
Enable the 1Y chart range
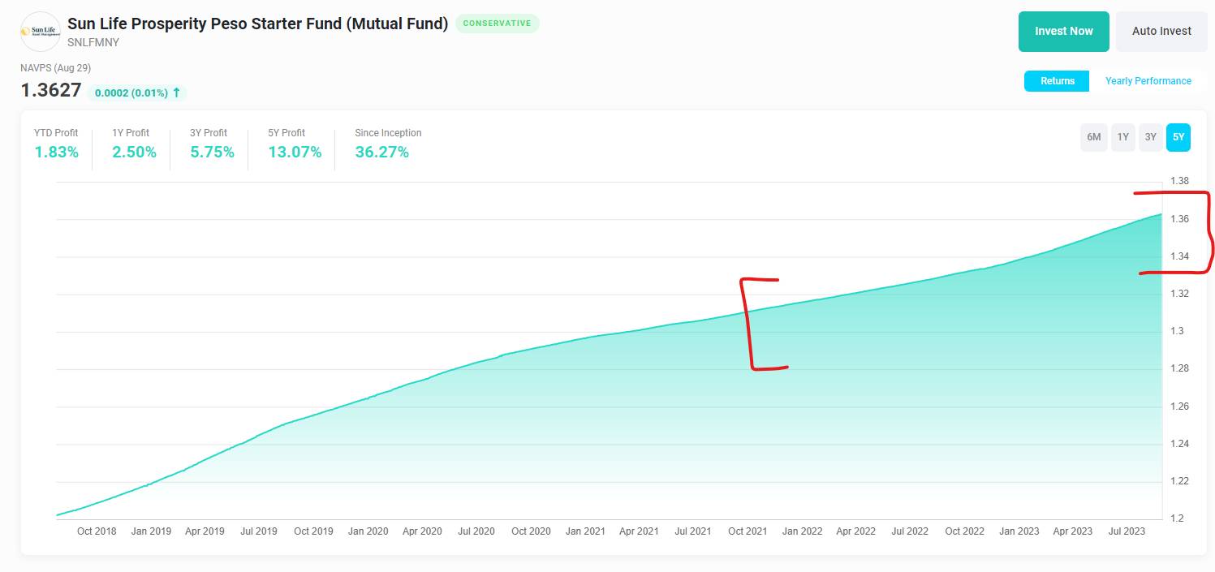tap(1122, 137)
